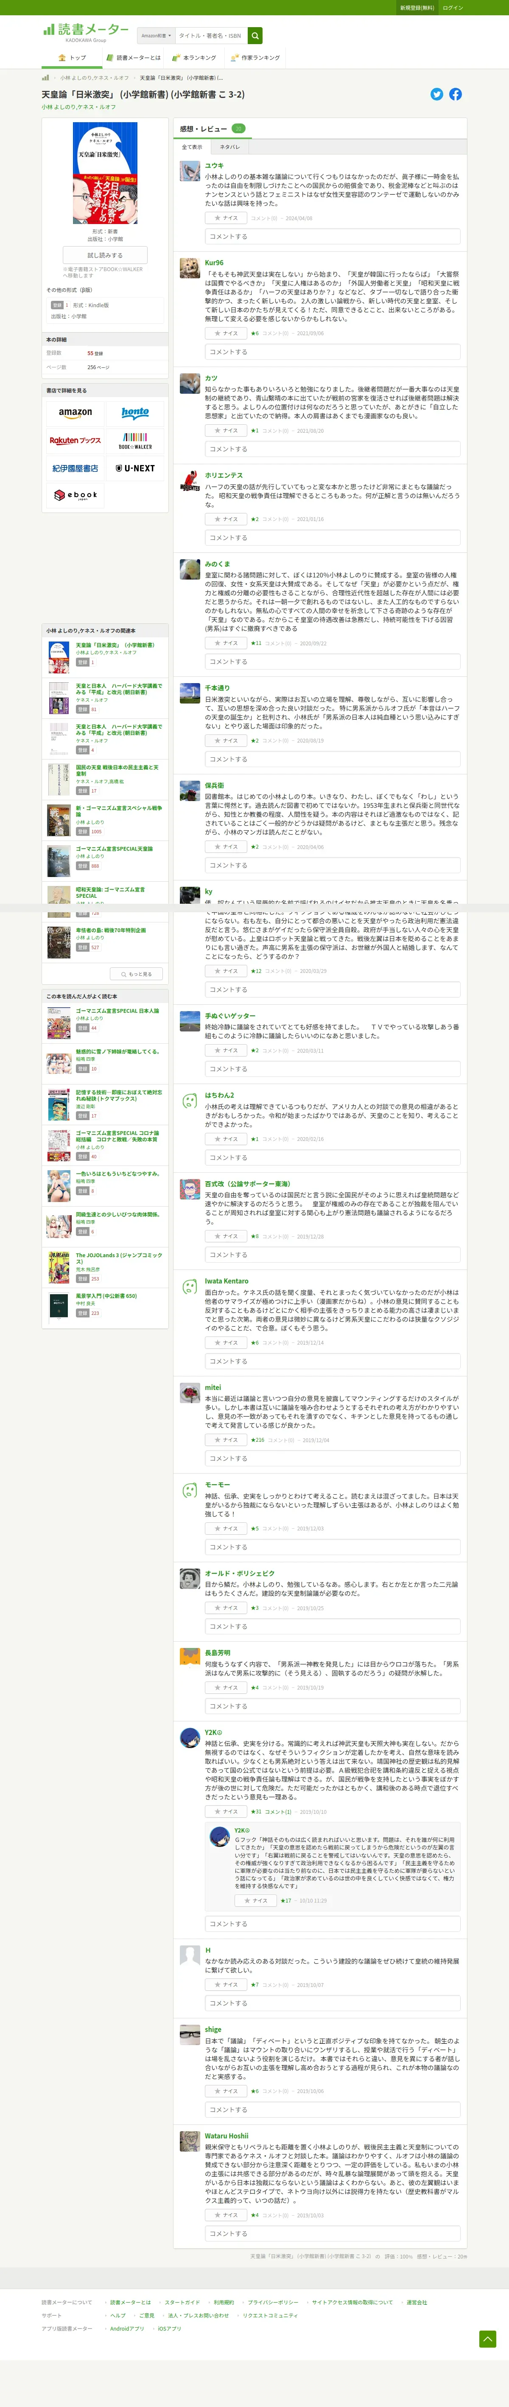Click もっと見る in related books

(136, 974)
